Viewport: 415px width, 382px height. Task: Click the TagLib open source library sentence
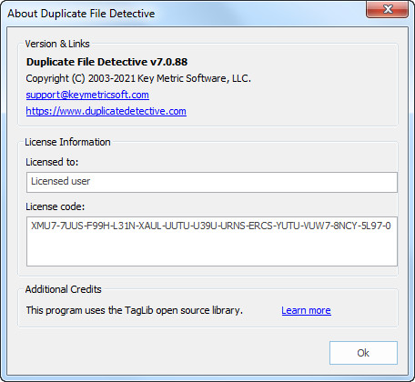coord(135,310)
